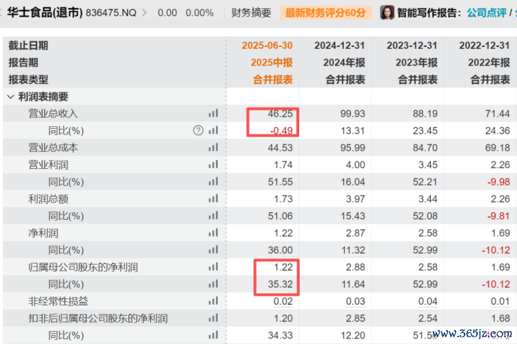Image resolution: width=517 pixels, height=344 pixels.
Task: Click the 营业总成本 row label
Action: coord(53,148)
